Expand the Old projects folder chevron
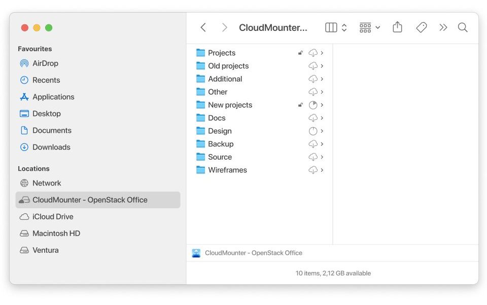487x305 pixels. click(322, 66)
